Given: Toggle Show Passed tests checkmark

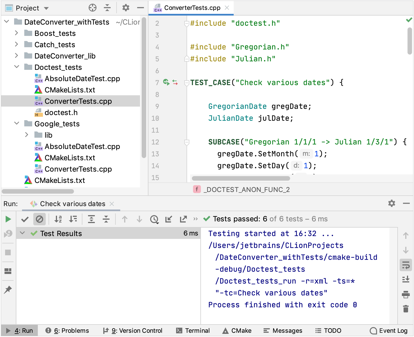Looking at the screenshot, I should click(x=25, y=219).
